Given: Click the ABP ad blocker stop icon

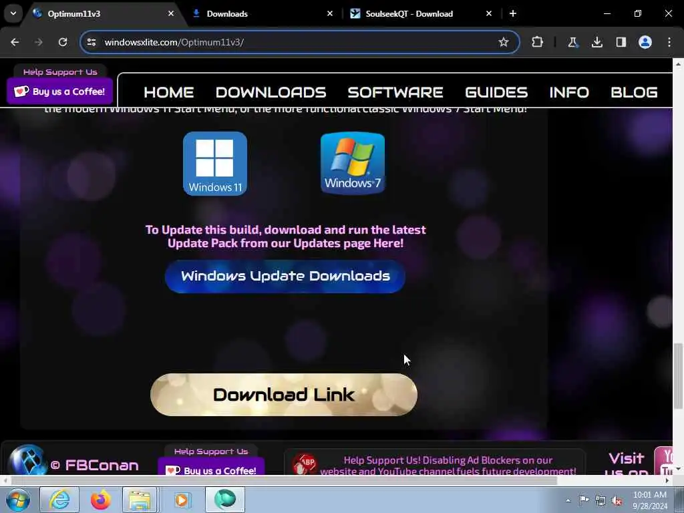Looking at the screenshot, I should (x=305, y=465).
